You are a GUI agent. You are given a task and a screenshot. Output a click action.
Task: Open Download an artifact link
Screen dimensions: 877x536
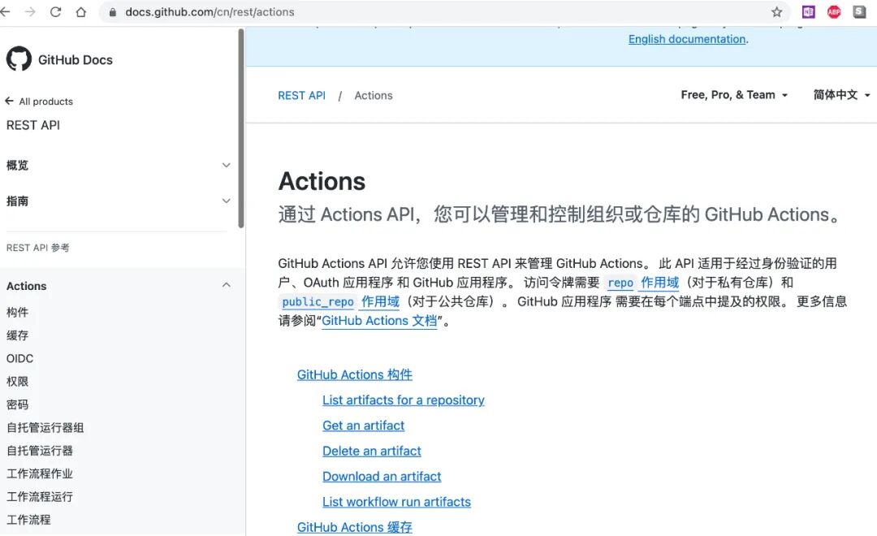click(382, 477)
